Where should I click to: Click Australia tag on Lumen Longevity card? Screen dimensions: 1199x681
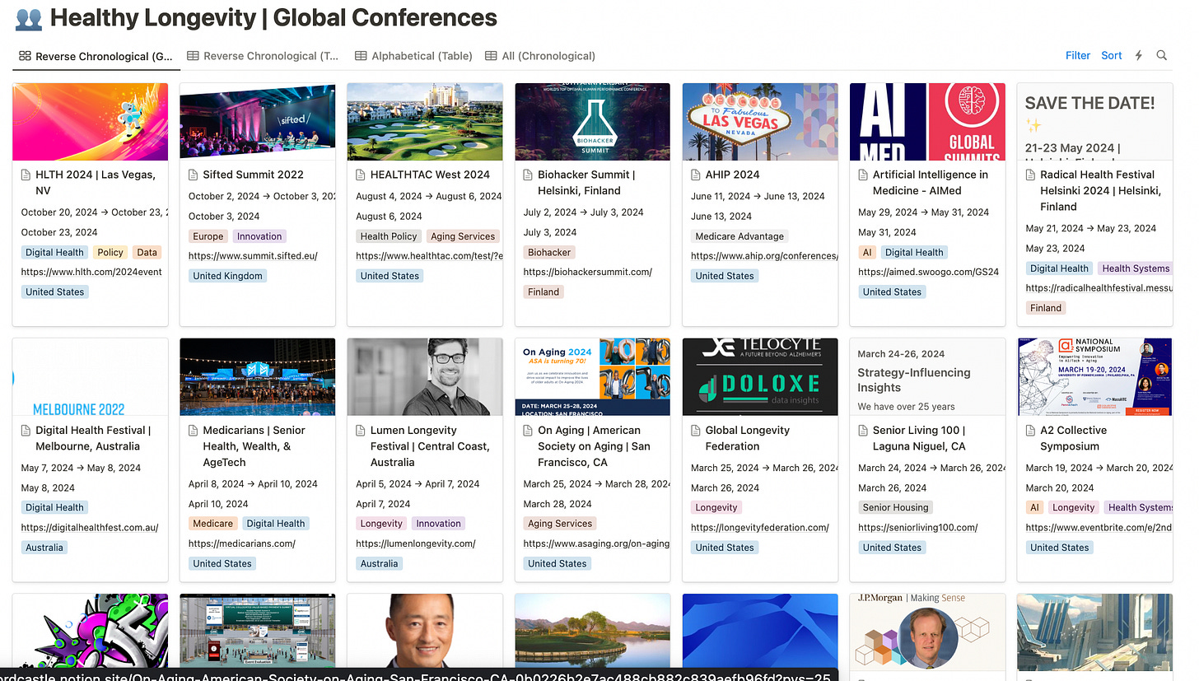click(379, 564)
